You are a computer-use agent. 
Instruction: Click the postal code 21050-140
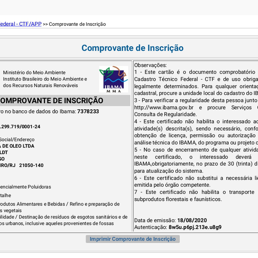31,165
